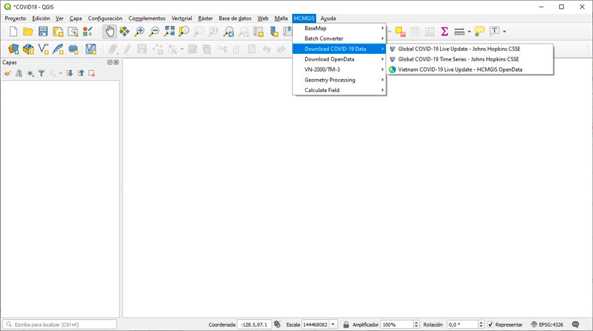Select the Zoom In magnifier tool
The width and height of the screenshot is (593, 331).
(139, 32)
